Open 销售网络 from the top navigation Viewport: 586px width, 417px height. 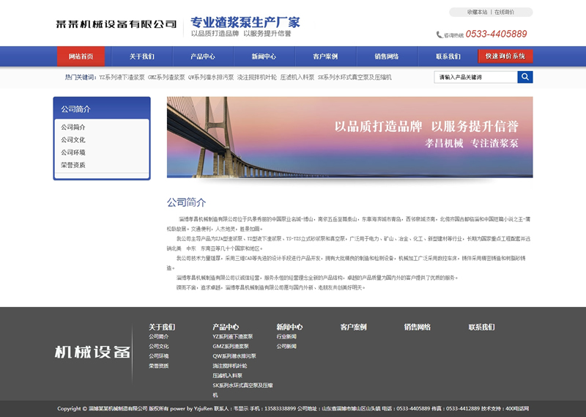pos(387,56)
